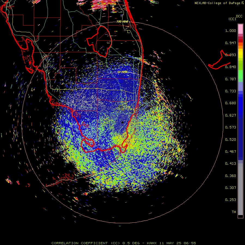Select the 0.253 legend value
Viewport: 245px width, 245px height.
231,200
